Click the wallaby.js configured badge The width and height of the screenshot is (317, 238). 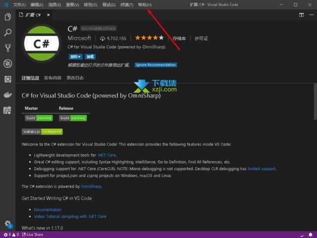coord(42,132)
